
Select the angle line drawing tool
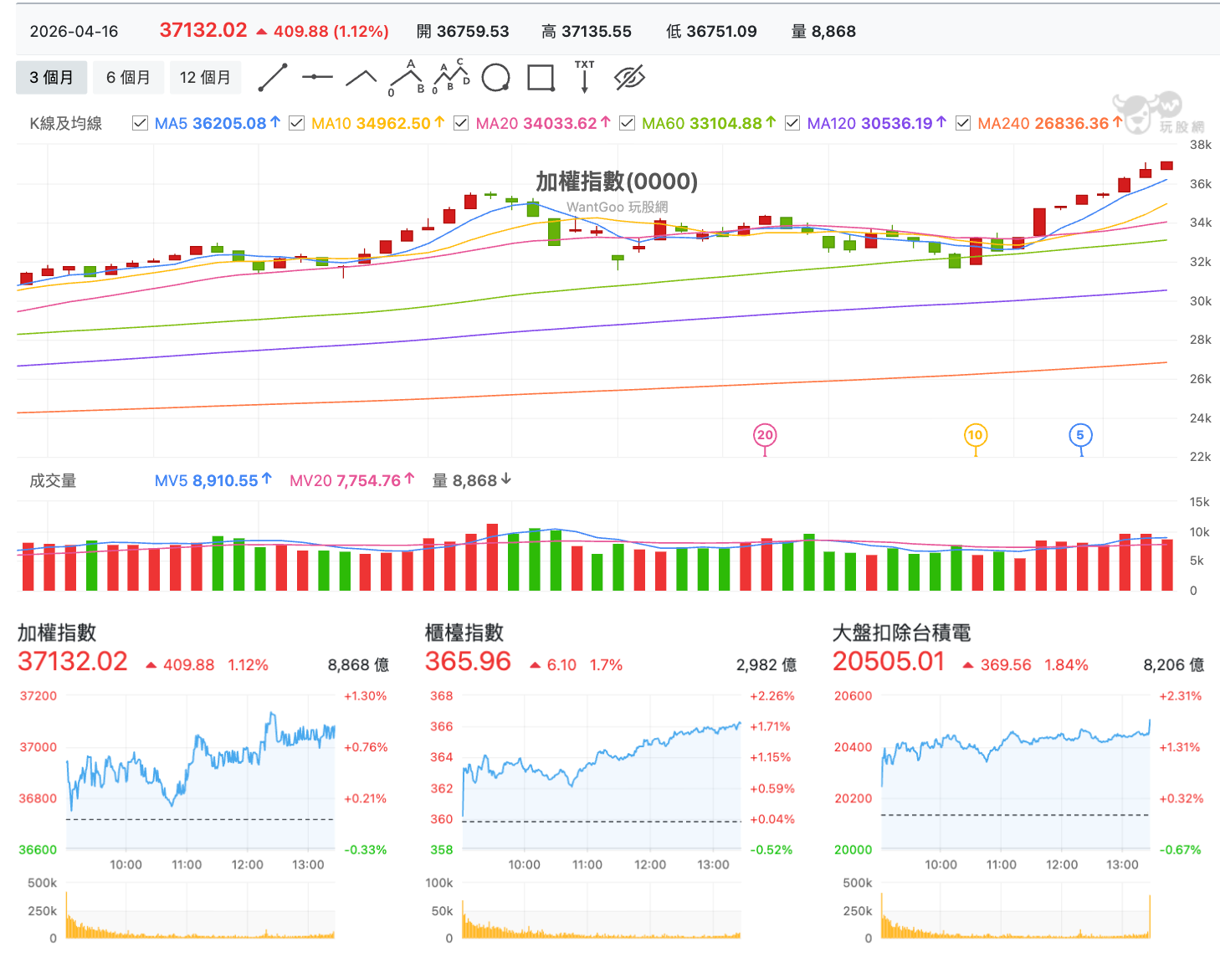click(361, 78)
